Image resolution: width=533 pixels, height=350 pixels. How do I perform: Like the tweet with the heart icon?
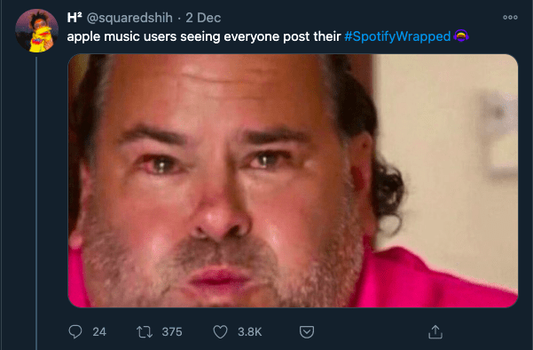pos(220,332)
